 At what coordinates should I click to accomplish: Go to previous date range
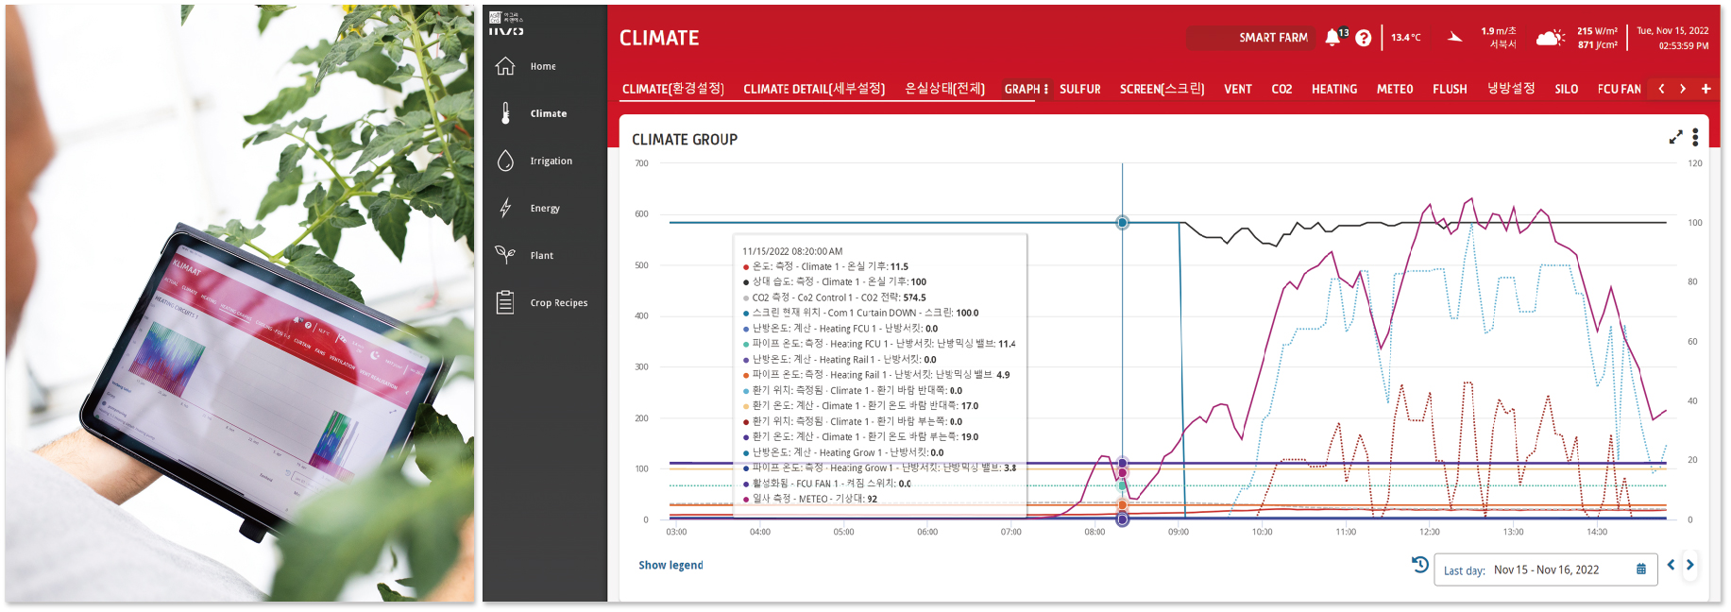[x=1671, y=565]
